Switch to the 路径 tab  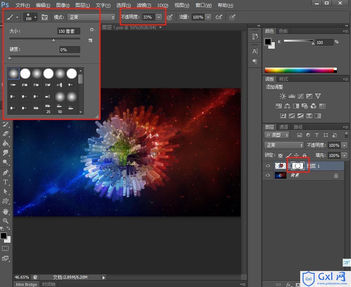[298, 127]
